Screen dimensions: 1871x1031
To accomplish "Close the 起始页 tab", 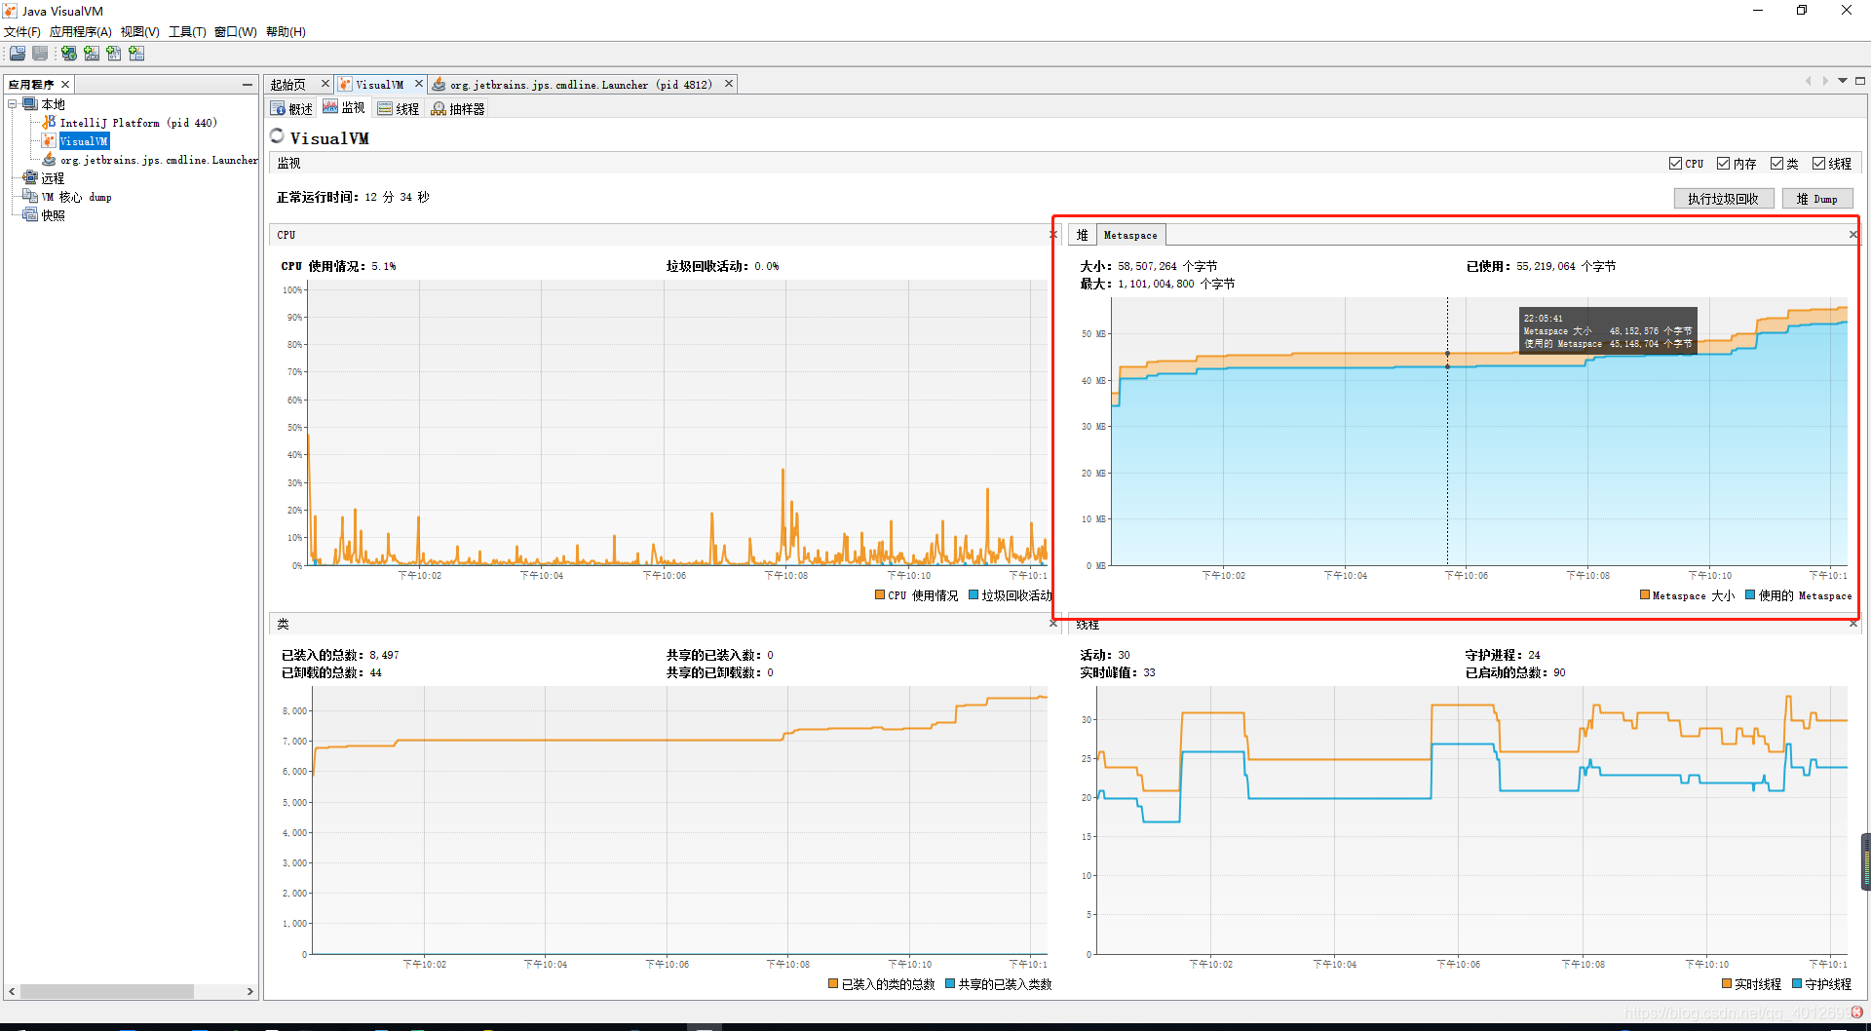I will tap(325, 84).
